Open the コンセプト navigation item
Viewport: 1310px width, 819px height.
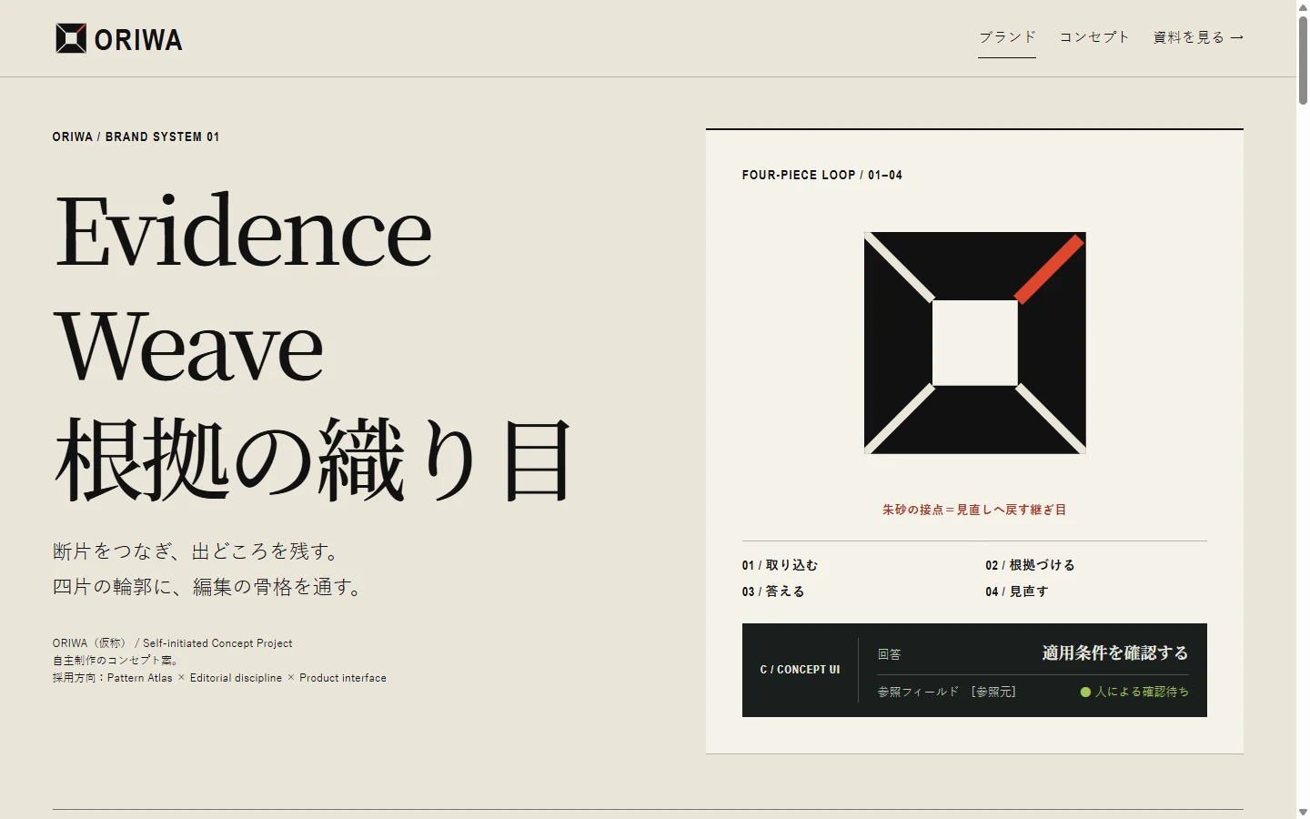1094,37
